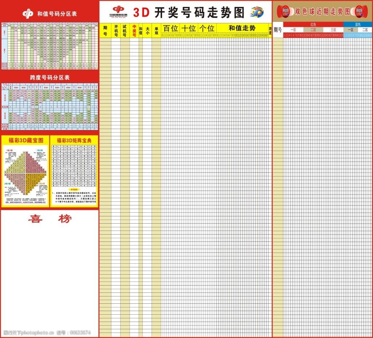Click the 中奖号 column header

click(x=134, y=30)
